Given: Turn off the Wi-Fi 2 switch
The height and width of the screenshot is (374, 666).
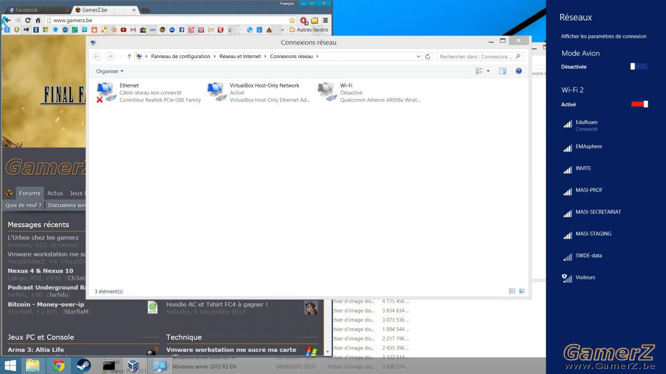Looking at the screenshot, I should (x=639, y=104).
